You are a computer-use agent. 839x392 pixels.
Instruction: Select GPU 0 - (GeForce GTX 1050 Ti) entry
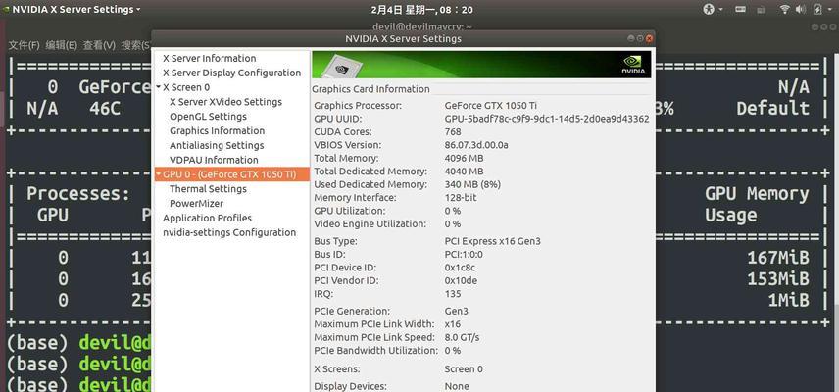[231, 174]
